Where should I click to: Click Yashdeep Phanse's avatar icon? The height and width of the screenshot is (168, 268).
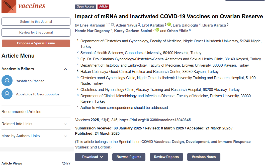[7, 81]
